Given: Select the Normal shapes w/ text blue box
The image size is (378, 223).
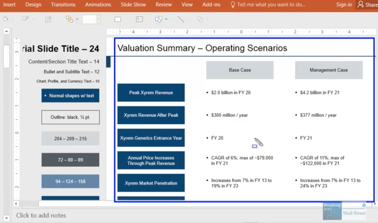Looking at the screenshot, I should pos(70,96).
